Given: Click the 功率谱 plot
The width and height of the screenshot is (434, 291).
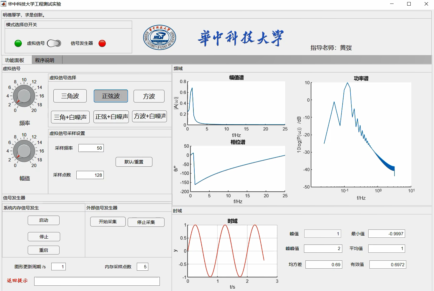Looking at the screenshot, I should coord(361,135).
